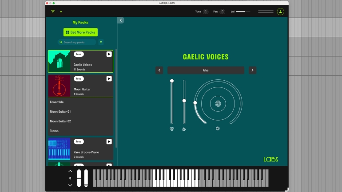
Task: Click the dynamics slider handle
Action: (x=184, y=101)
